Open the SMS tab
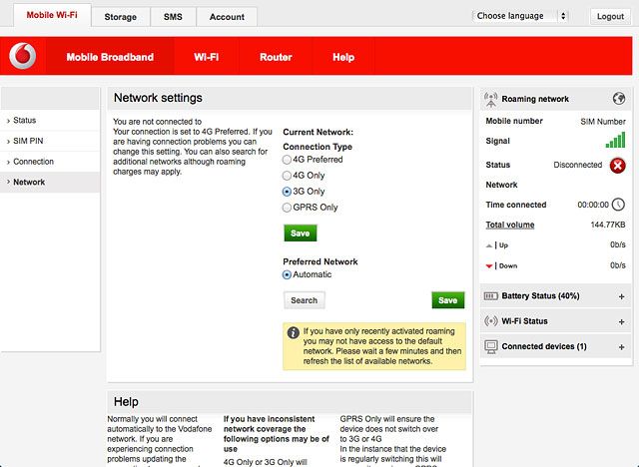Screen dimensions: 639x467 (173, 17)
